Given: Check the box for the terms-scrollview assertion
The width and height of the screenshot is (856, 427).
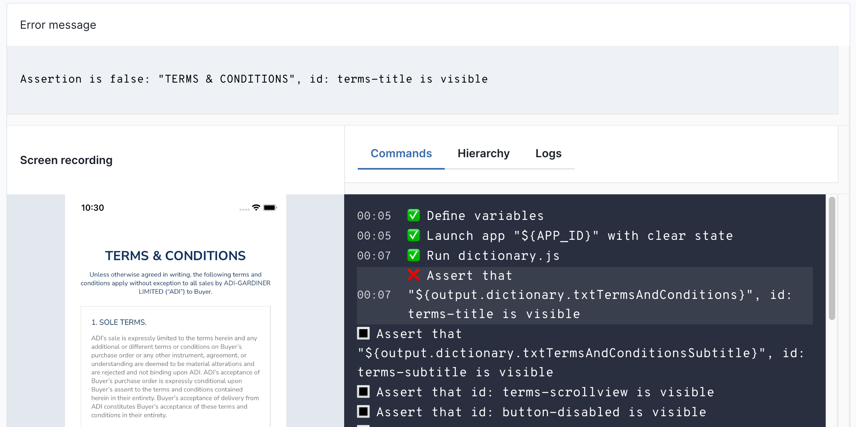Looking at the screenshot, I should click(364, 392).
